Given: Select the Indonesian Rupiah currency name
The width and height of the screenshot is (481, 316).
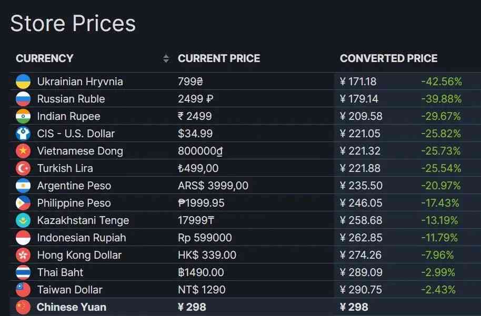Looking at the screenshot, I should (x=82, y=238).
